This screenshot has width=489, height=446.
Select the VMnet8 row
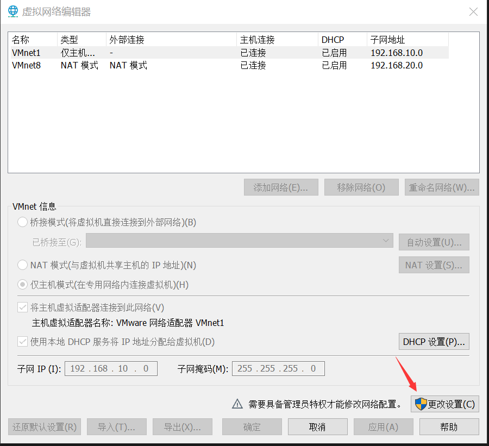coord(229,65)
